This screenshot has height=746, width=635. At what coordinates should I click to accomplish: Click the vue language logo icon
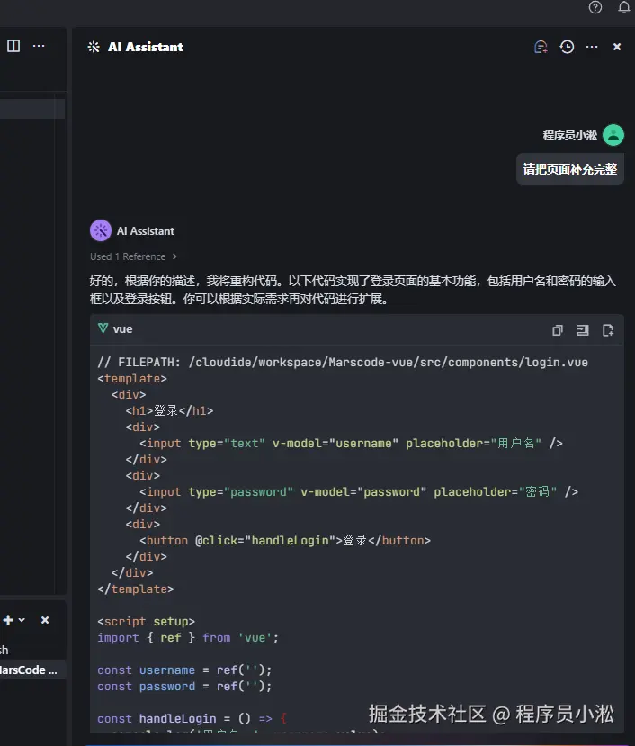[103, 328]
